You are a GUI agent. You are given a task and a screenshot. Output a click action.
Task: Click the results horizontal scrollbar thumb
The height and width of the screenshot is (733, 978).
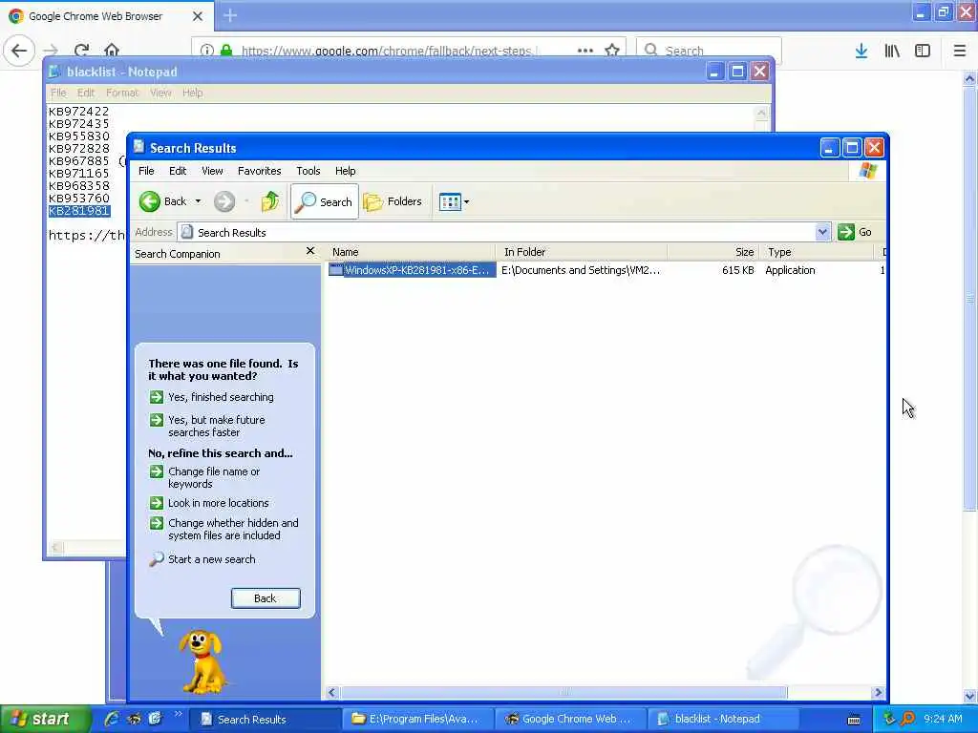(x=563, y=693)
